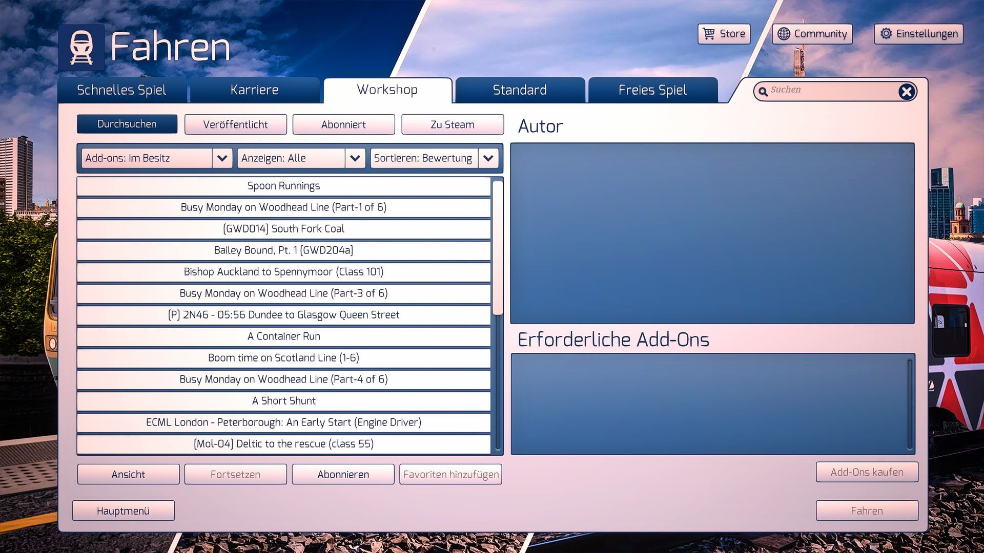Open the Store via its cart icon
Viewport: 984px width, 553px height.
[x=709, y=34]
